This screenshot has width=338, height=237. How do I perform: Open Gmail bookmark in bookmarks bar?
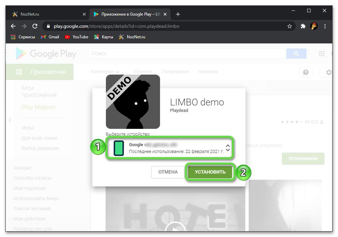(x=50, y=37)
